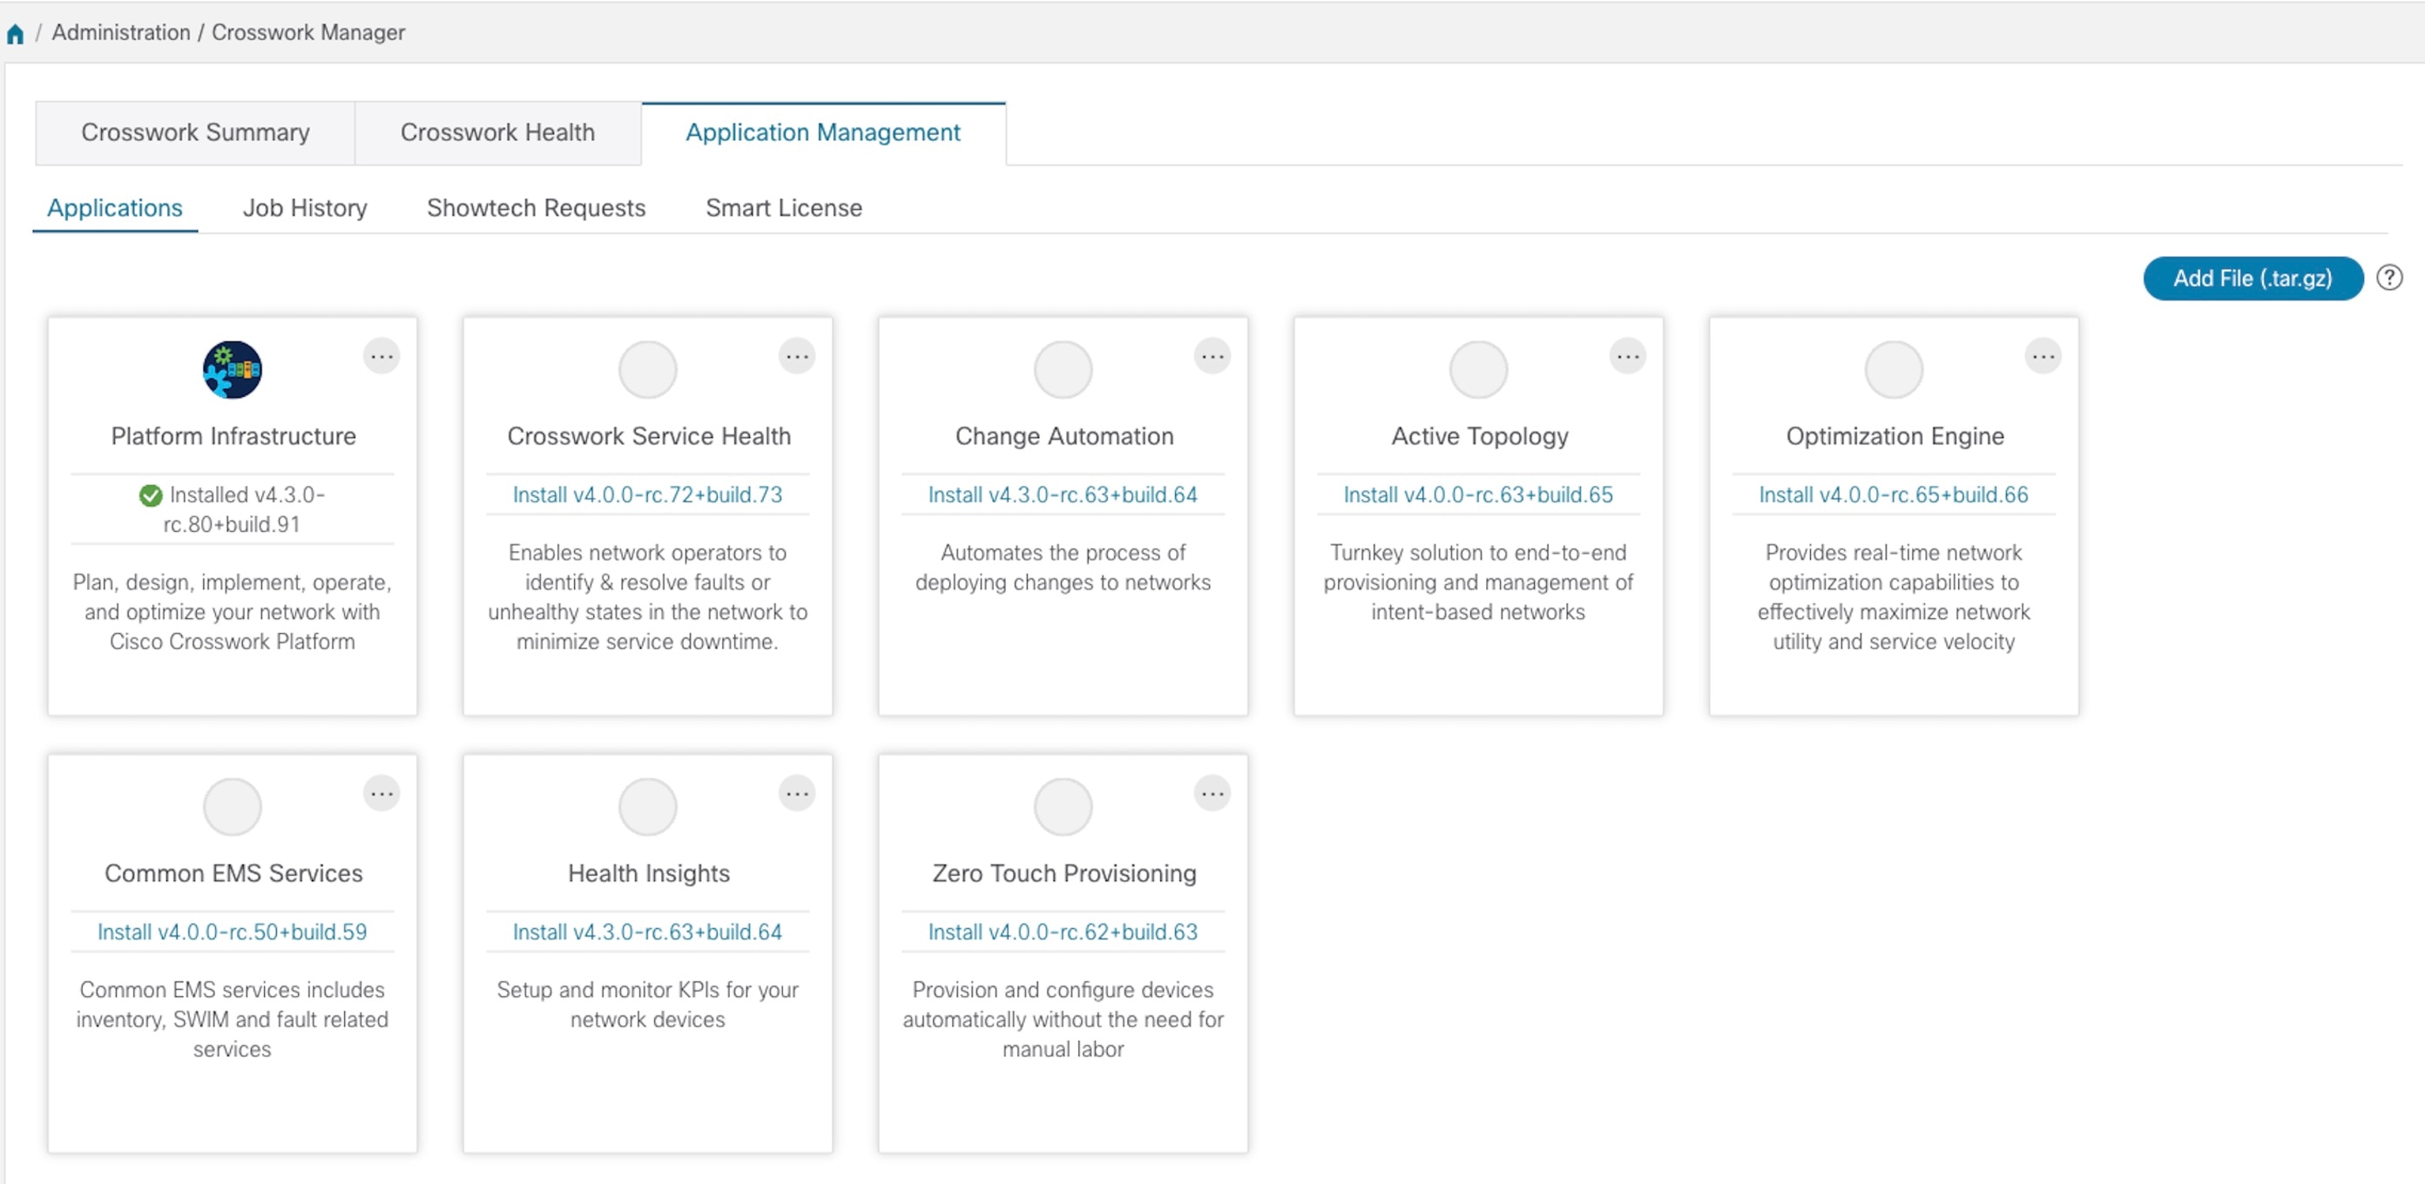Select the Application Management tab
The image size is (2425, 1184).
point(823,132)
